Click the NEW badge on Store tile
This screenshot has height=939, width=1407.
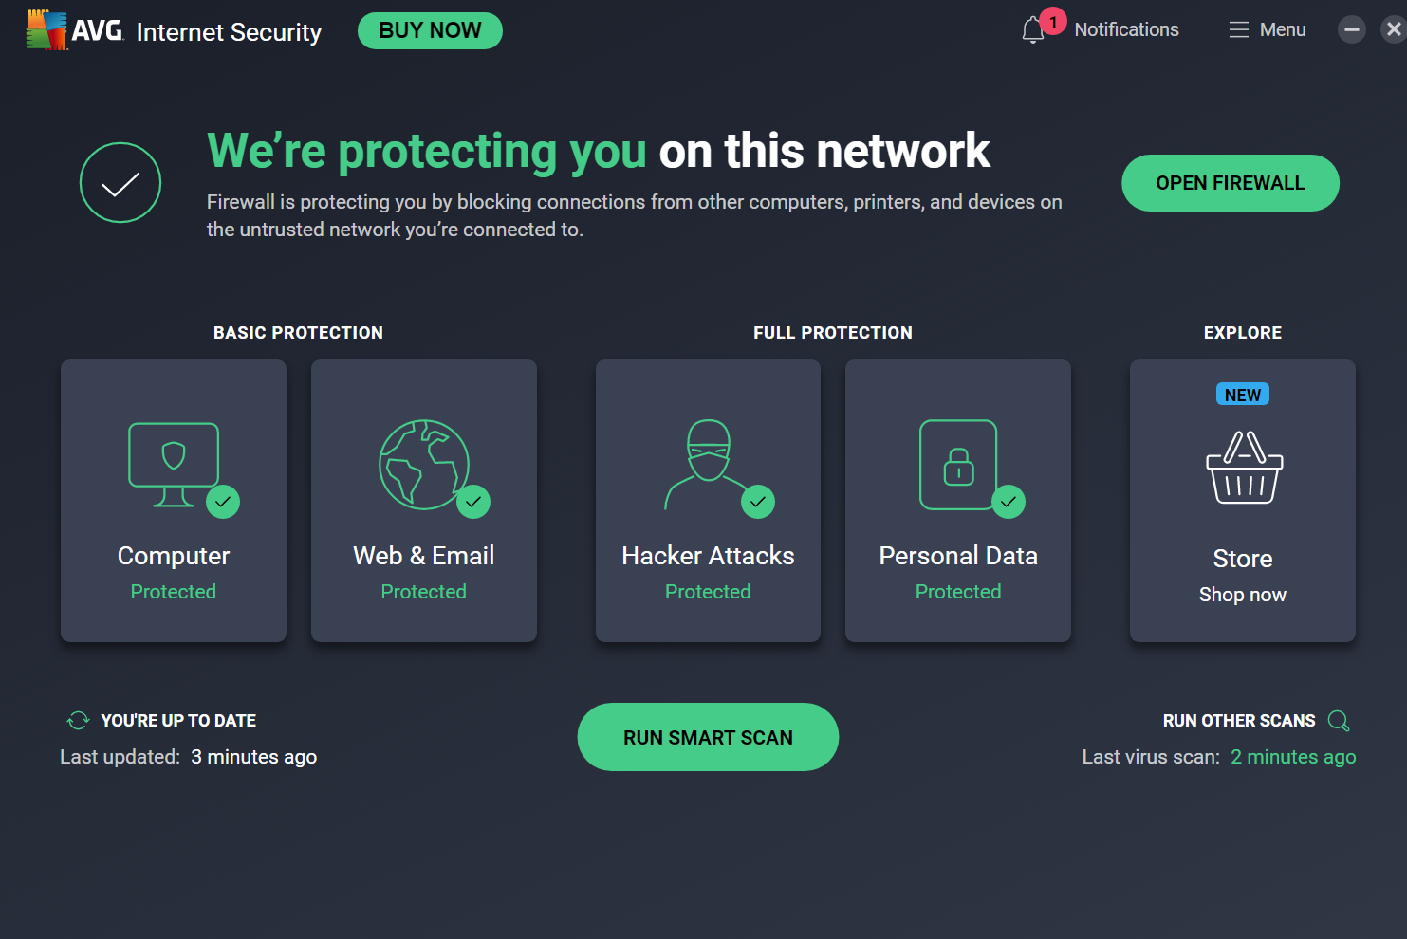coord(1243,395)
